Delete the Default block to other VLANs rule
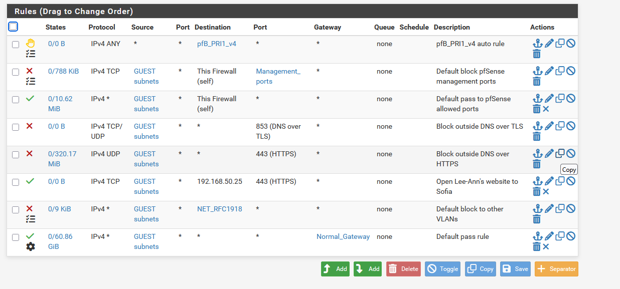This screenshot has height=289, width=620. (x=537, y=219)
